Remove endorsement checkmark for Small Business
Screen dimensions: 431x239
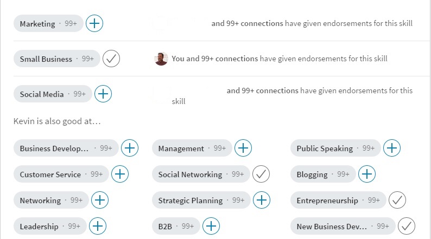pos(111,59)
